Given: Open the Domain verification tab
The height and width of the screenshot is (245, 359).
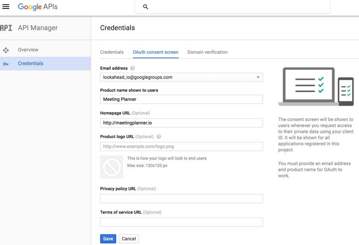Looking at the screenshot, I should coord(207,52).
